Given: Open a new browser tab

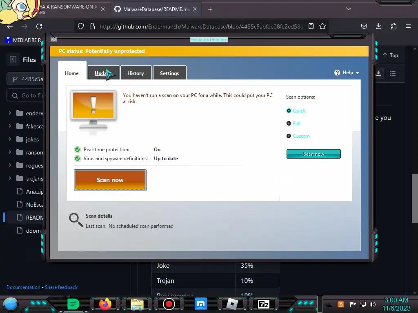Looking at the screenshot, I should (210, 9).
